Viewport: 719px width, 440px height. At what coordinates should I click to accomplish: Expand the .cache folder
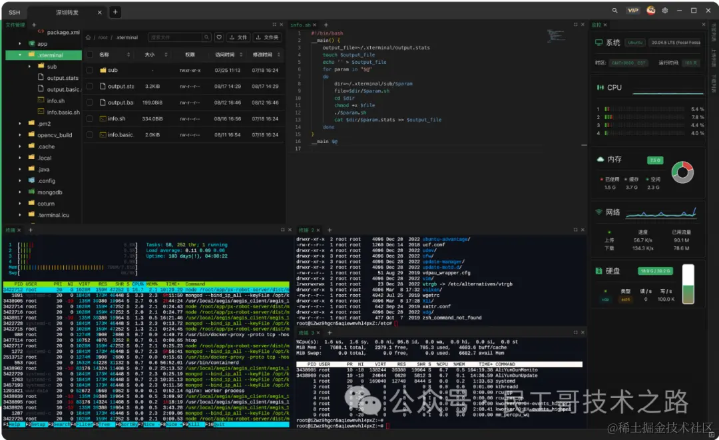20,146
